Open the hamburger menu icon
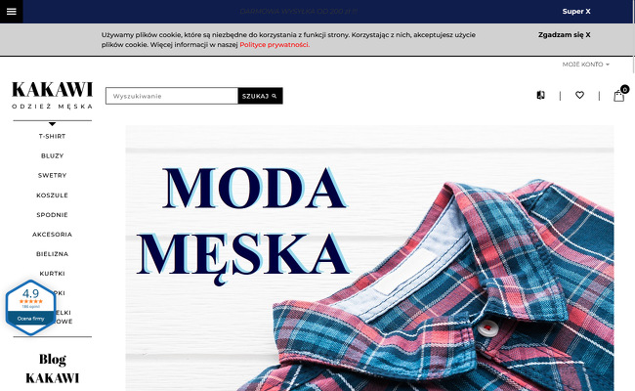The image size is (635, 391). 12,12
